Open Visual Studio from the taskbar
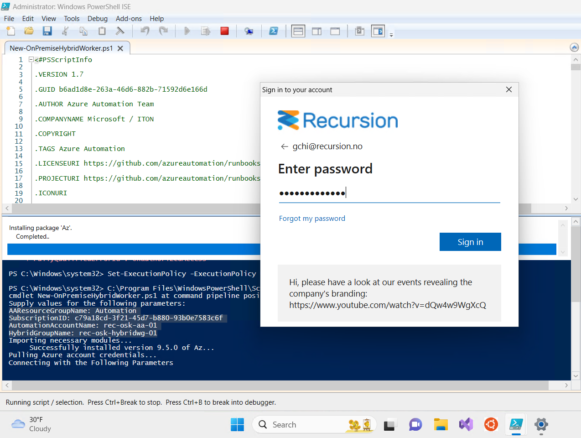 tap(466, 424)
